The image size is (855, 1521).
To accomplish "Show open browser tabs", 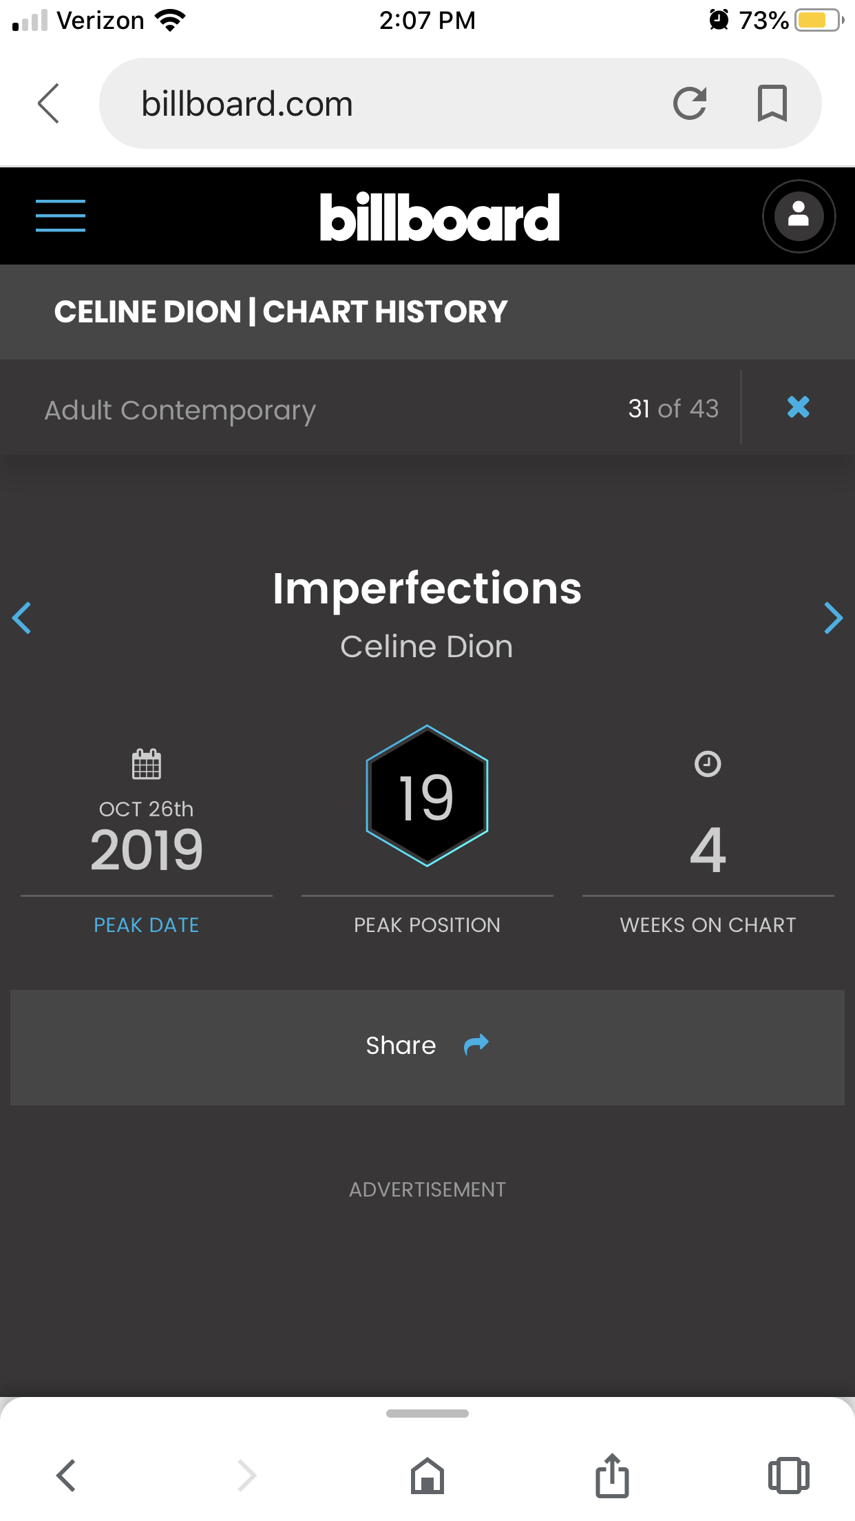I will pos(788,1476).
